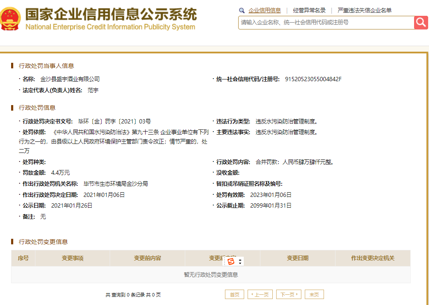Click the 备注 value 无
Screen dimensions: 429x305
click(x=43, y=217)
